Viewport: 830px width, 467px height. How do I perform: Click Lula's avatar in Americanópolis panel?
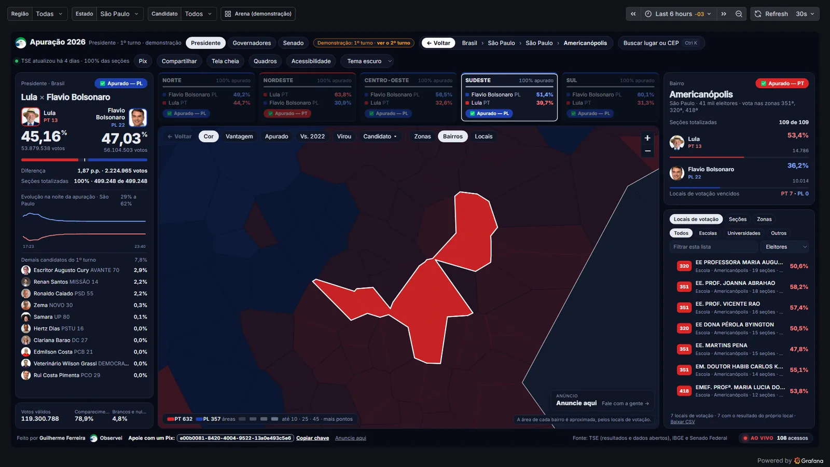pyautogui.click(x=677, y=142)
